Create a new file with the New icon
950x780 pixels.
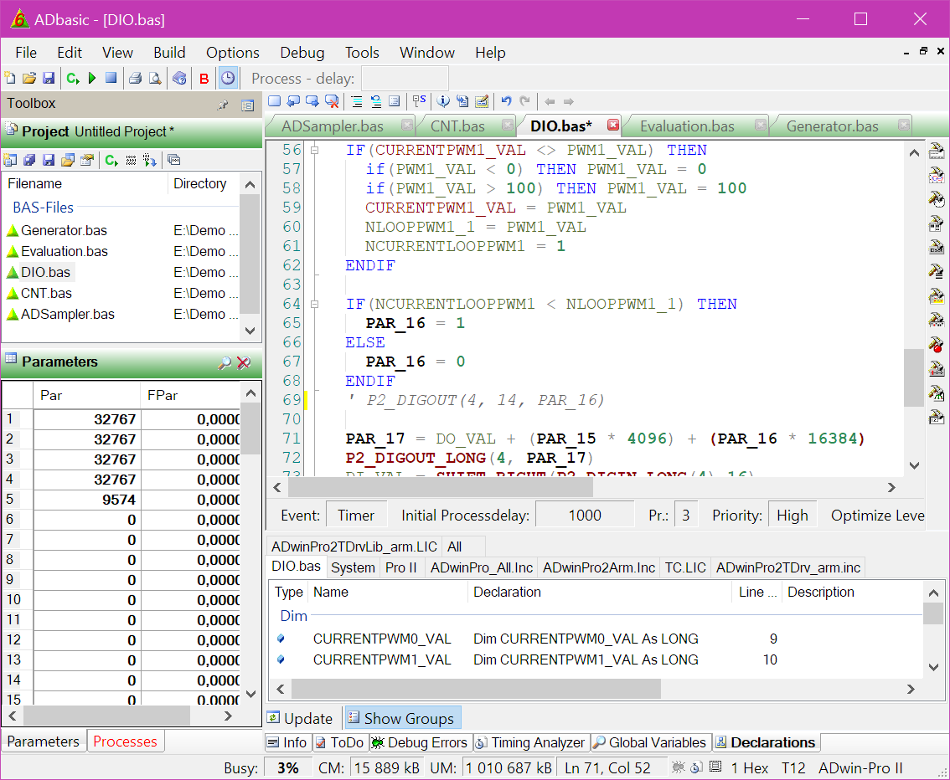coord(10,78)
